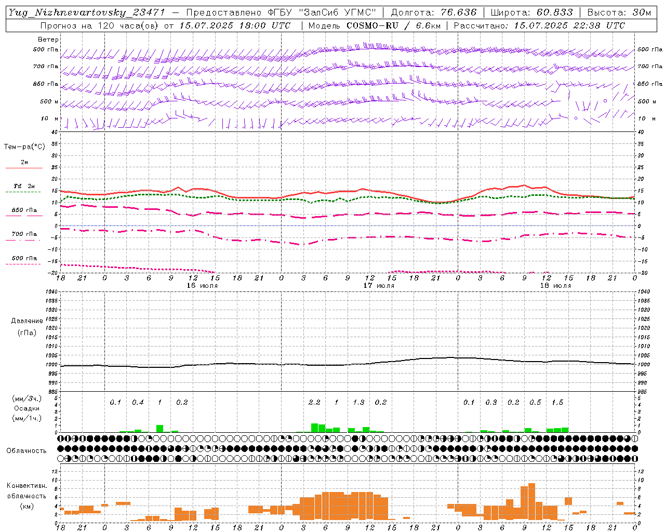This screenshot has width=665, height=532.
Task: Click the 850 гПа temperature legend entry
Action: [x=24, y=210]
